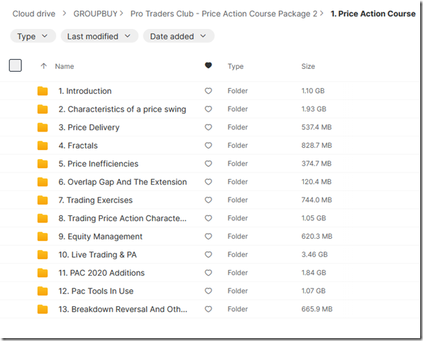The width and height of the screenshot is (423, 341).
Task: Tick the select-all checkbox
Action: pyautogui.click(x=16, y=65)
